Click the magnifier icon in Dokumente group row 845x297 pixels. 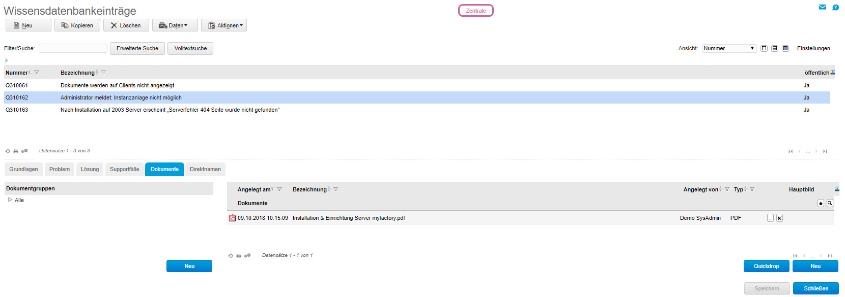830,203
